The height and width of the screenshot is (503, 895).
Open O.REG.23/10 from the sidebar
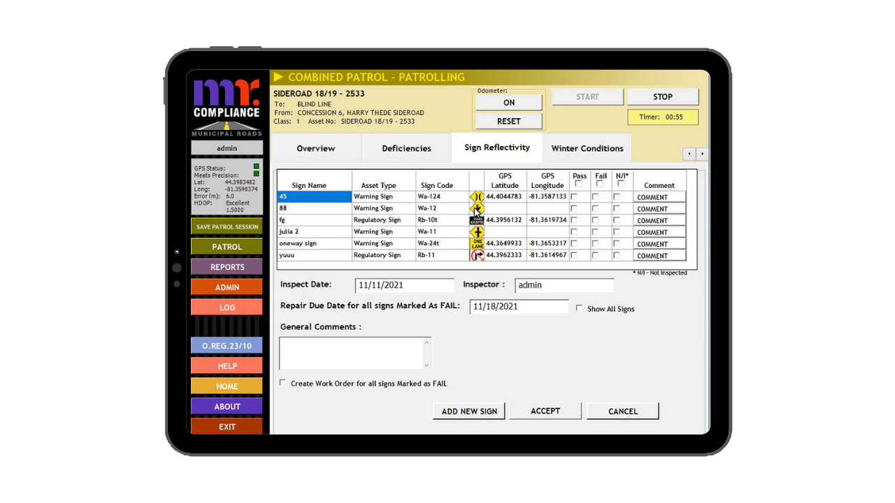[x=227, y=346]
